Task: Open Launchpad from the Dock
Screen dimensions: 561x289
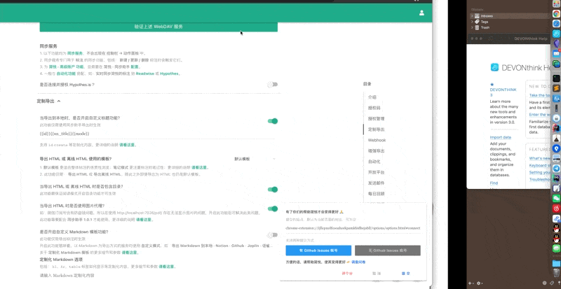Action: click(x=556, y=3)
